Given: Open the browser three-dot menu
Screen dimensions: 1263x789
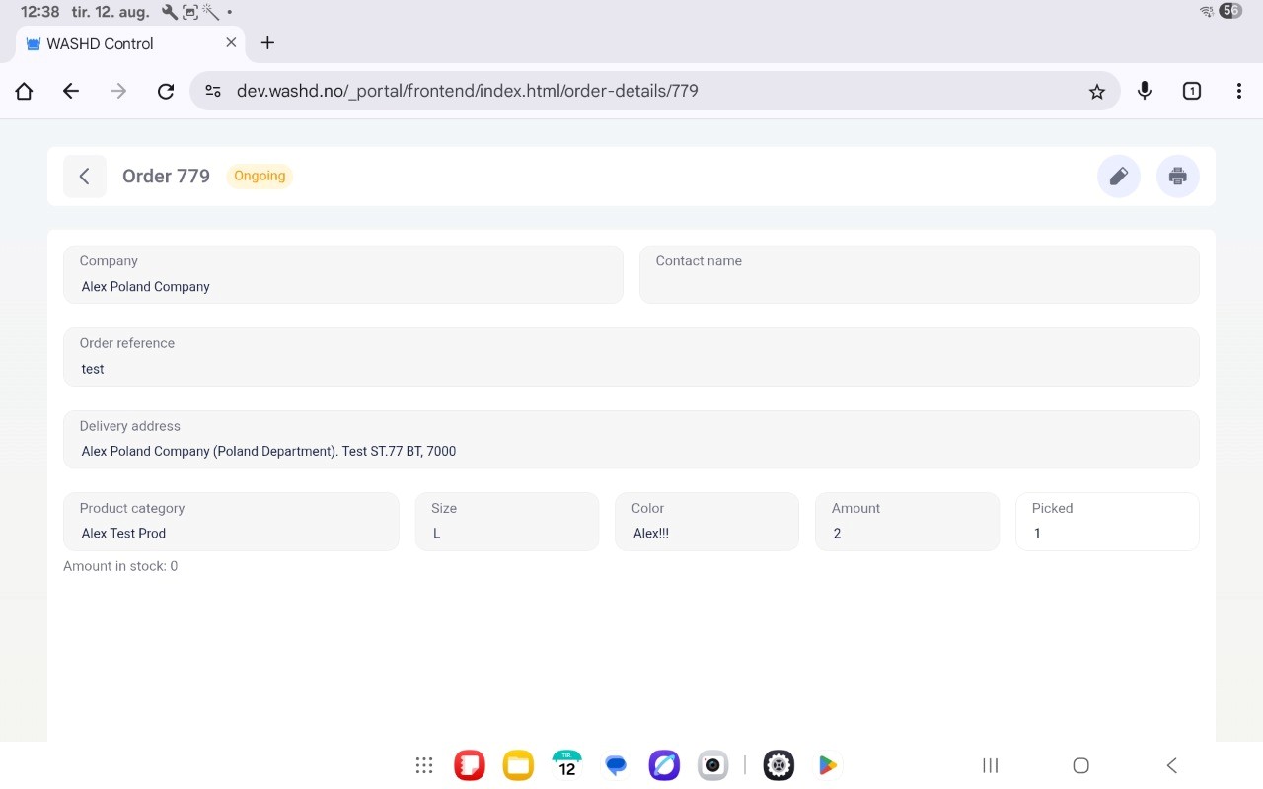Looking at the screenshot, I should (1238, 91).
